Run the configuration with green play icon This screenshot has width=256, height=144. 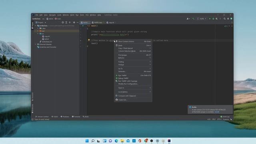(210, 19)
